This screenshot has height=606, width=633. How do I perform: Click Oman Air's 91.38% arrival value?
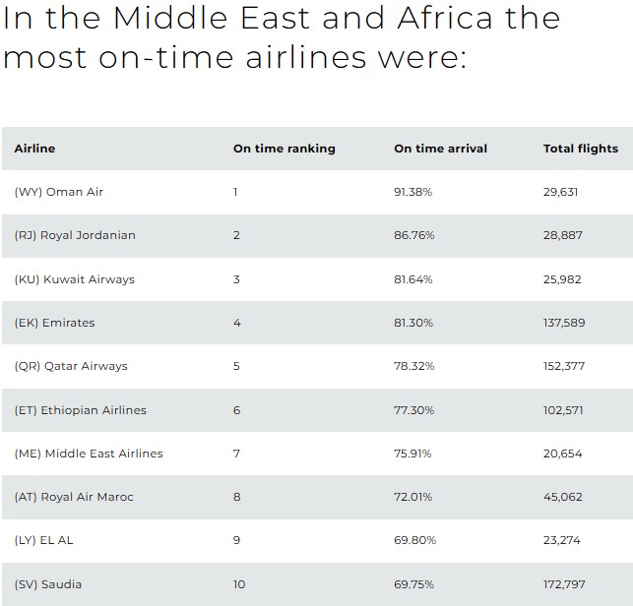click(413, 192)
